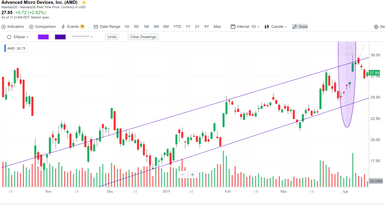Choose the 2Y date range
Screen dimensions: 385x205
(197, 27)
